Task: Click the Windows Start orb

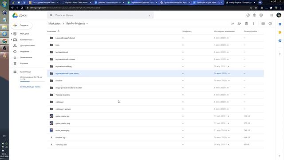Action: pyautogui.click(x=4, y=4)
